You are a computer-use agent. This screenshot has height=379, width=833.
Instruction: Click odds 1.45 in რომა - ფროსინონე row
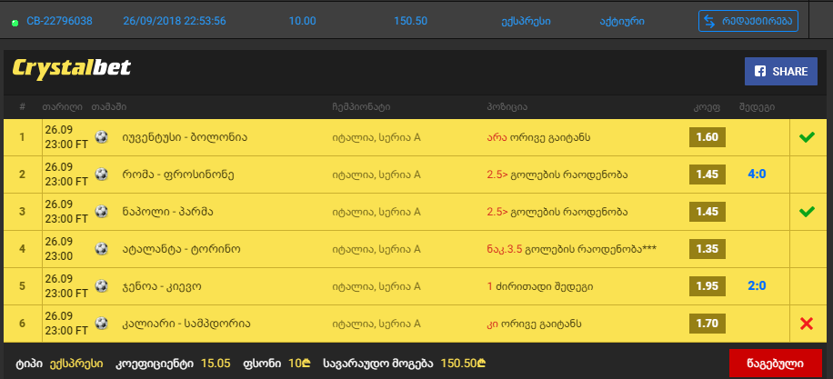tap(708, 175)
